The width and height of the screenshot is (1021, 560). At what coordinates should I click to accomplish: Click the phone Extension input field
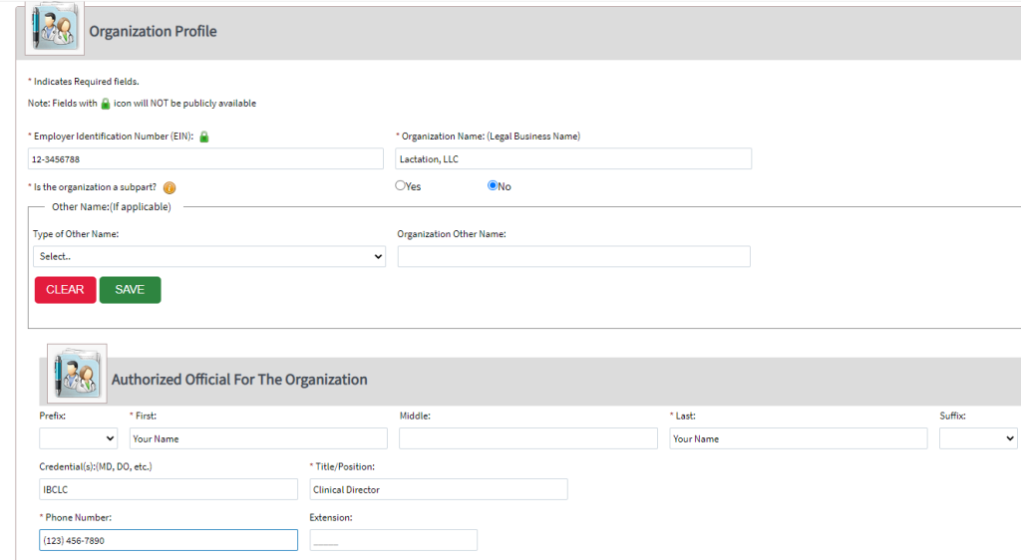point(394,540)
